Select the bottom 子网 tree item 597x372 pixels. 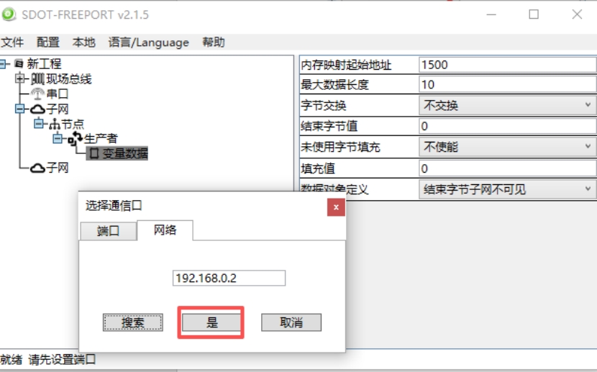[58, 168]
